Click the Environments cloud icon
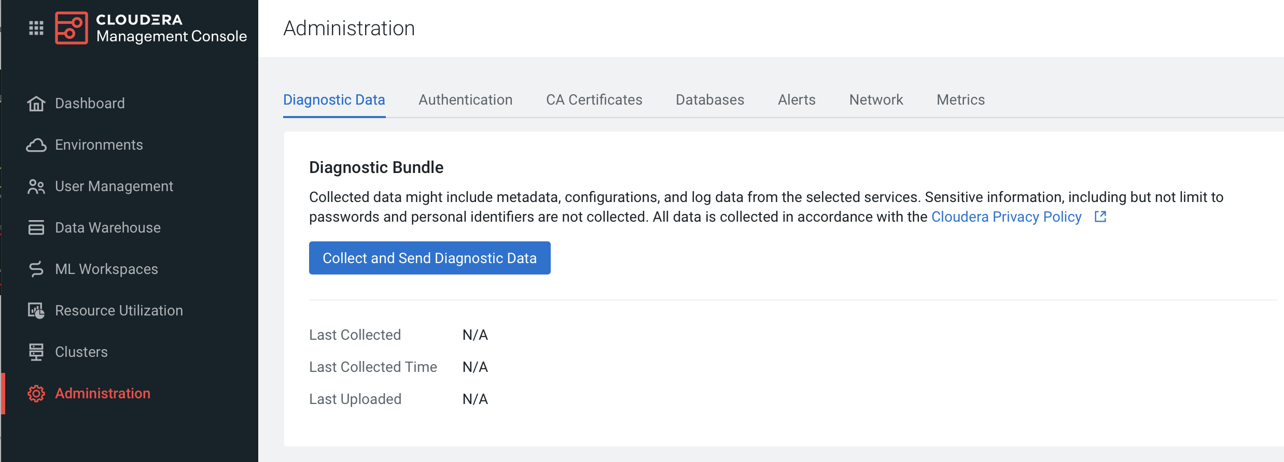This screenshot has height=462, width=1284. (x=36, y=145)
